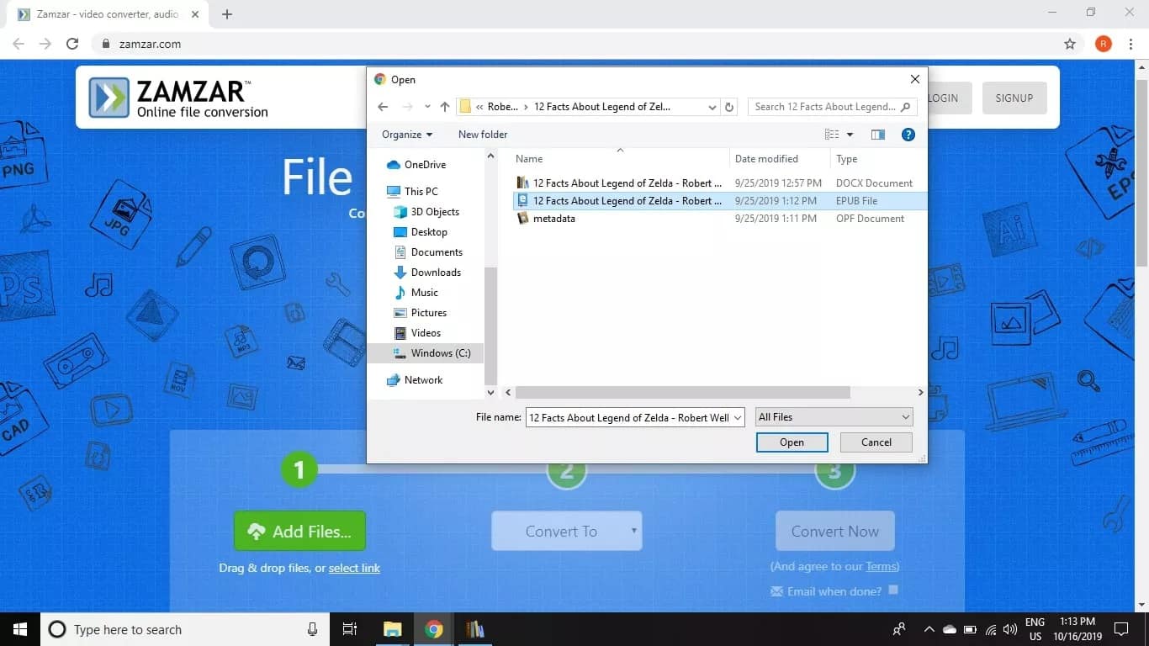Open Chrome three-dot menu
The height and width of the screenshot is (646, 1149).
pyautogui.click(x=1130, y=44)
